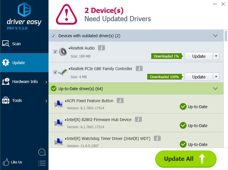
Task: Click the green Update All button
Action: (x=186, y=159)
